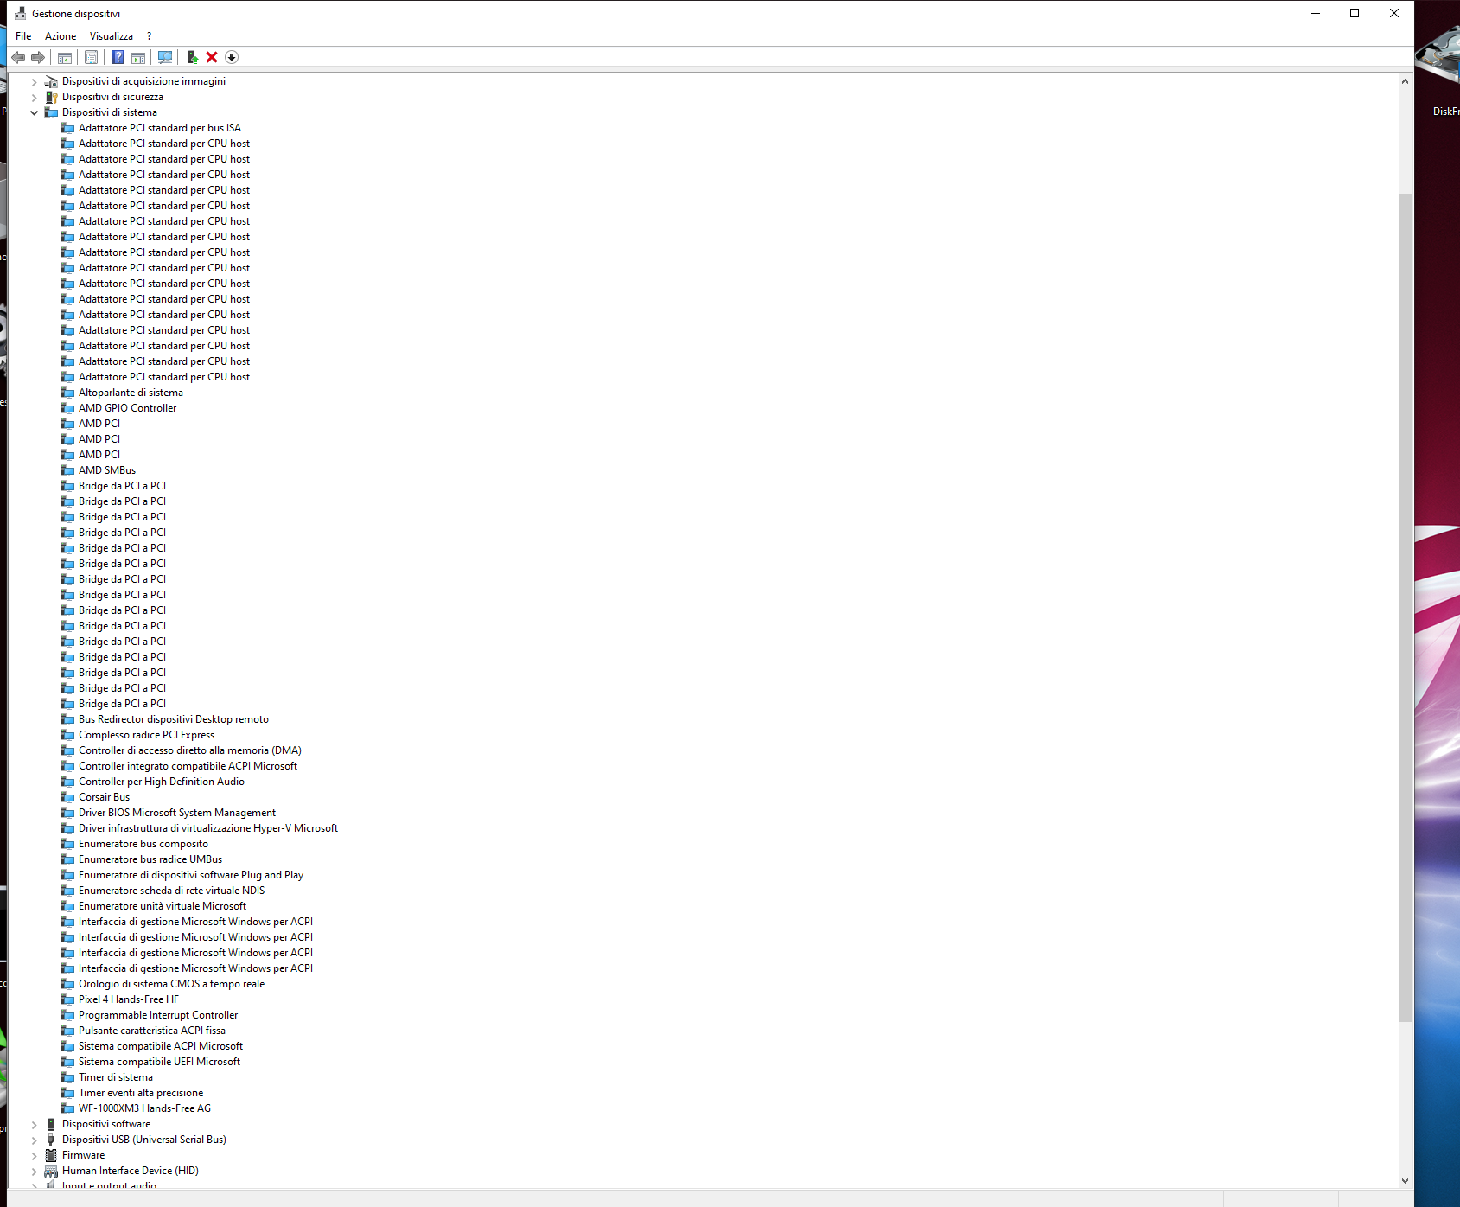This screenshot has height=1207, width=1460.
Task: Expand Human Interface Device (HID) node
Action: tap(35, 1171)
